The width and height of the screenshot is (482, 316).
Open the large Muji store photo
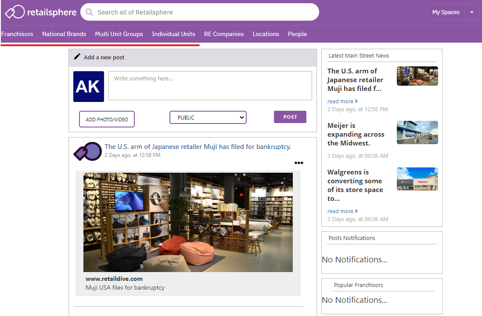[x=188, y=222]
